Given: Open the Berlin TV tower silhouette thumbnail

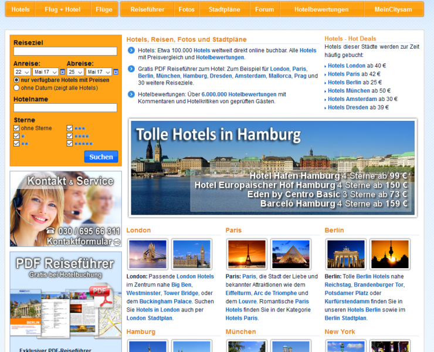Looking at the screenshot, I should pos(389,254).
